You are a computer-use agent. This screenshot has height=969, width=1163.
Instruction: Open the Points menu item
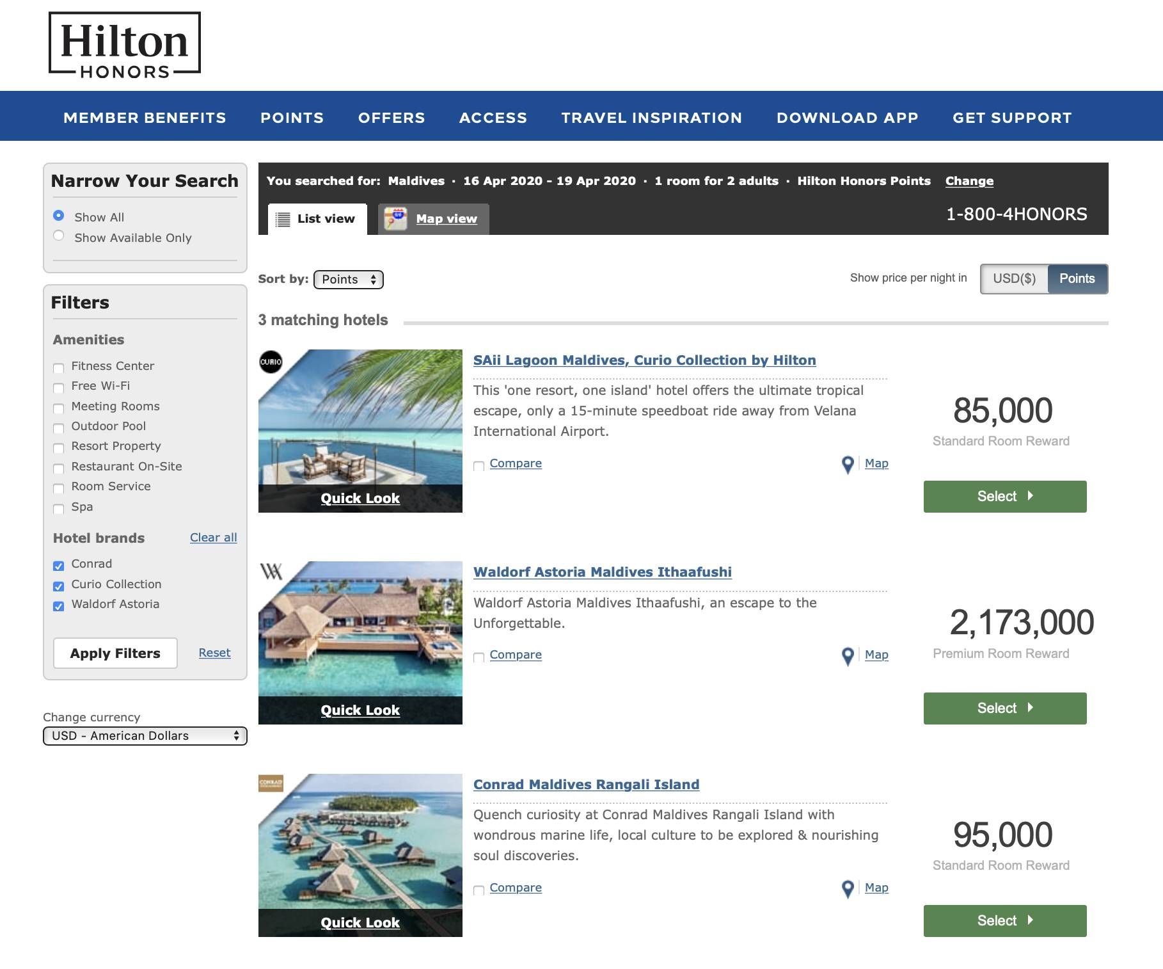click(292, 118)
